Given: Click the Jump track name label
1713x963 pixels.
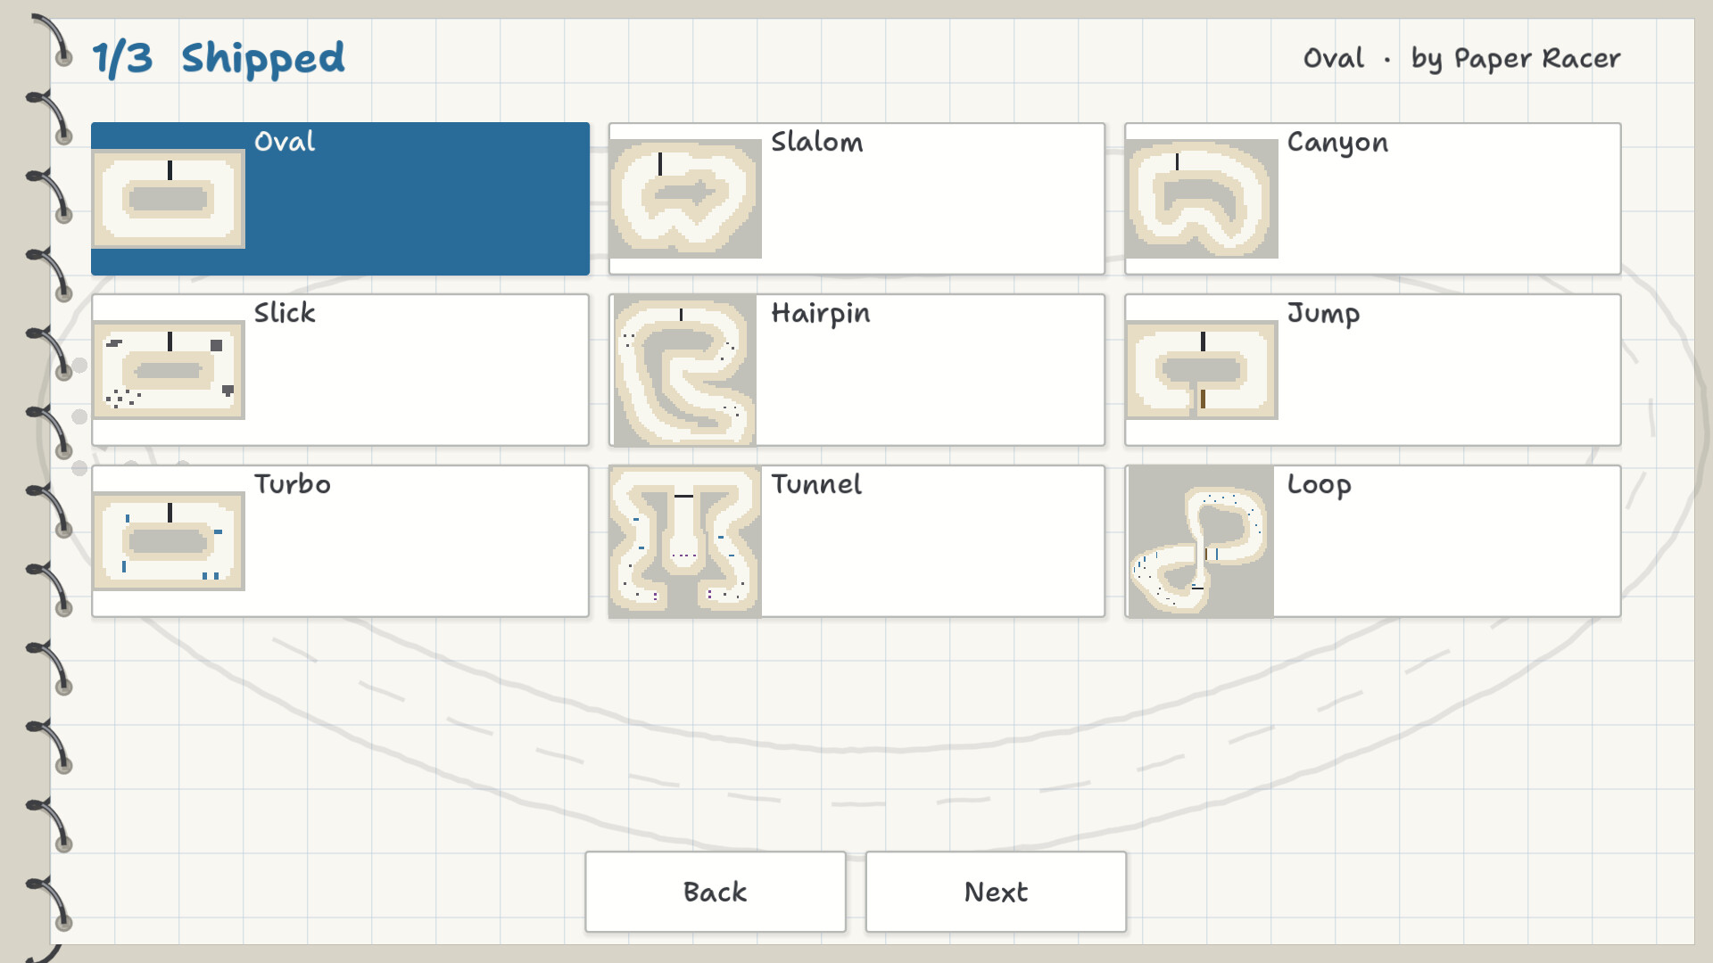Looking at the screenshot, I should (x=1323, y=314).
